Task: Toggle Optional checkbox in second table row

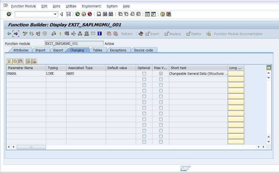Action: pyautogui.click(x=144, y=79)
